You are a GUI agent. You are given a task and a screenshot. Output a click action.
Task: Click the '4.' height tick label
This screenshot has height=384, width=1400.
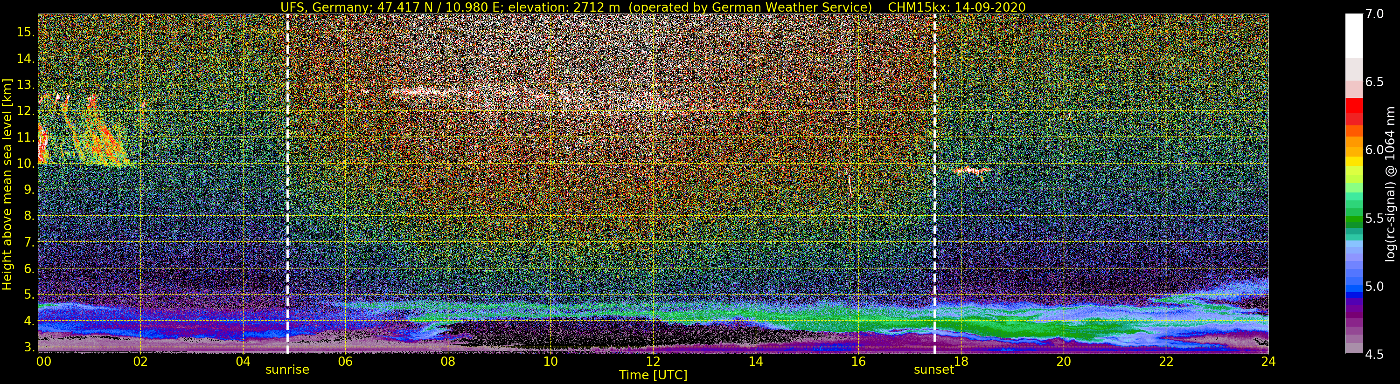[29, 321]
